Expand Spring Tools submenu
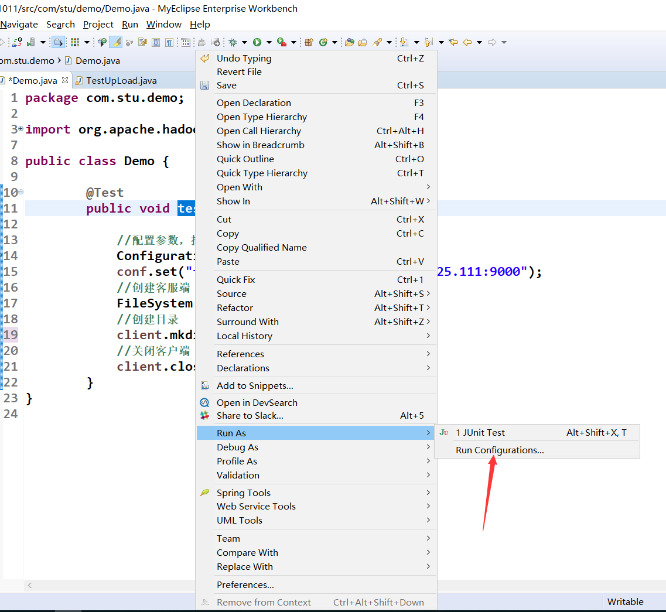Image resolution: width=666 pixels, height=612 pixels. pos(316,492)
